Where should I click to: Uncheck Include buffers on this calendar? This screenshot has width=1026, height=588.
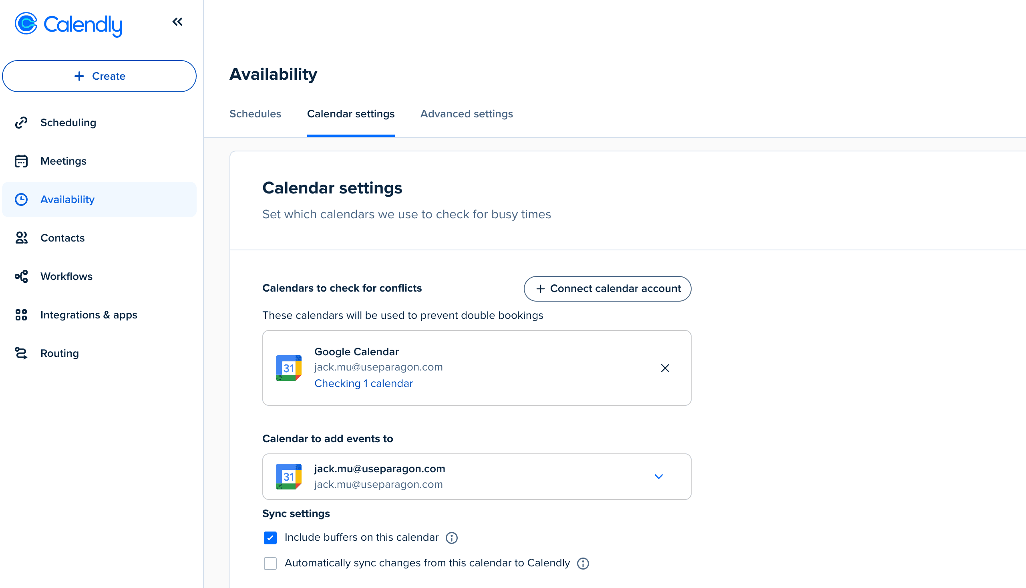point(270,538)
